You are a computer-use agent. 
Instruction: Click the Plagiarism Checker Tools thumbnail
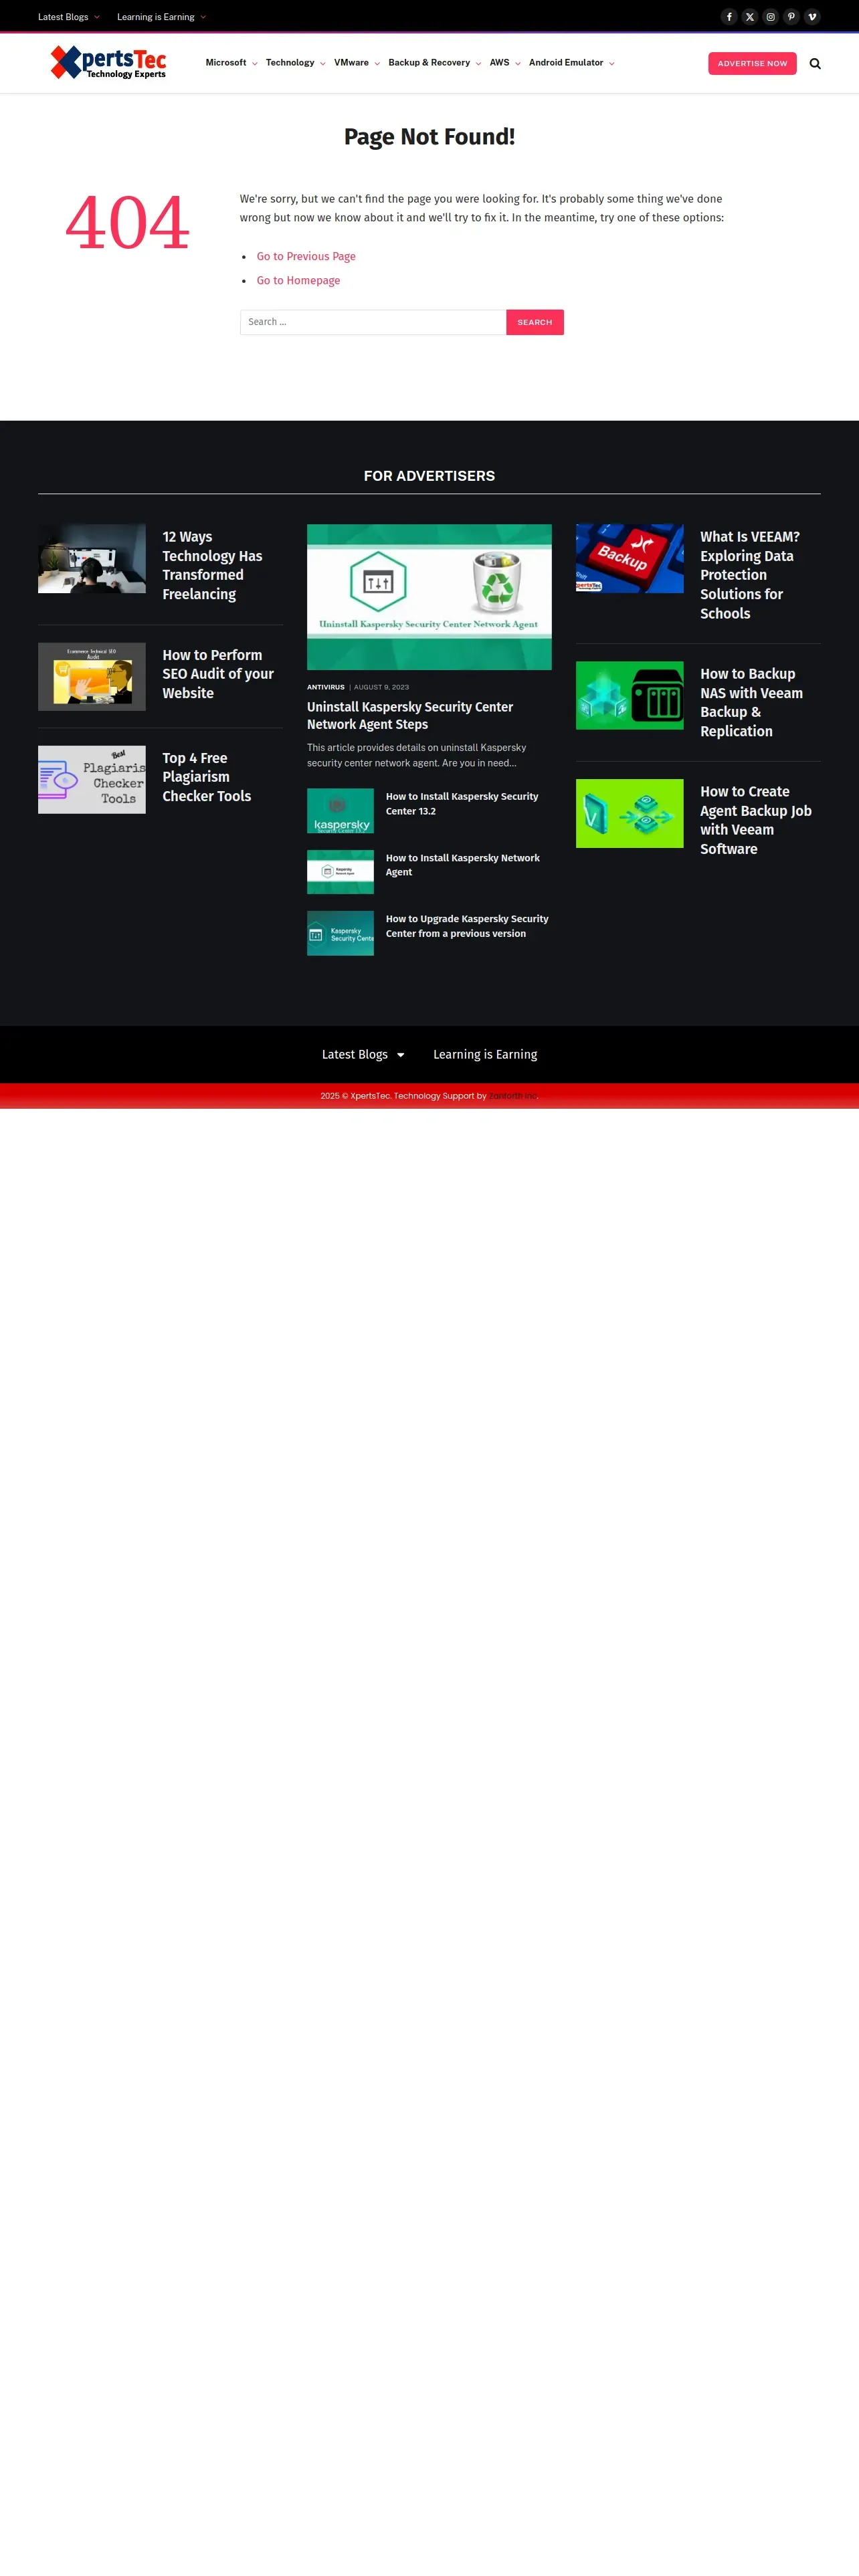pos(92,780)
